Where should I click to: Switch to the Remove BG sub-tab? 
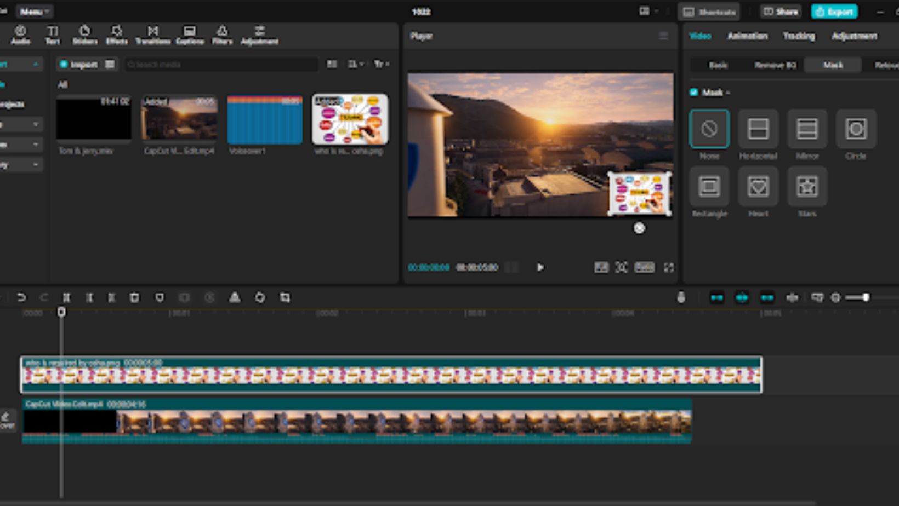[x=775, y=65]
